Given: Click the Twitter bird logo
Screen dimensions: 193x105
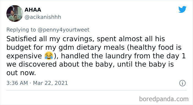Looking at the screenshot, I should (x=182, y=9).
